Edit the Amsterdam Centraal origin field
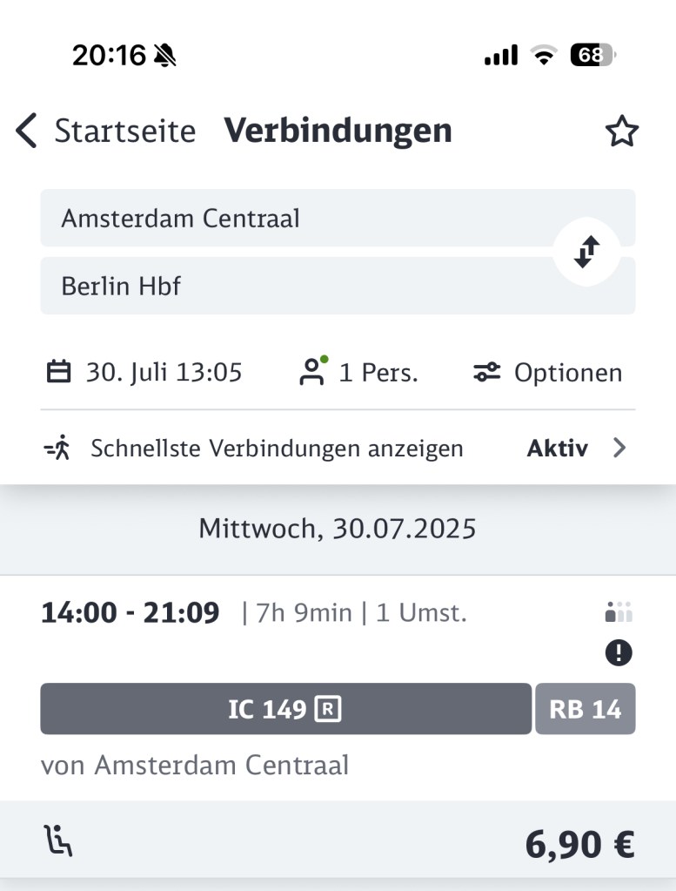Screen dimensions: 676x891 296,218
